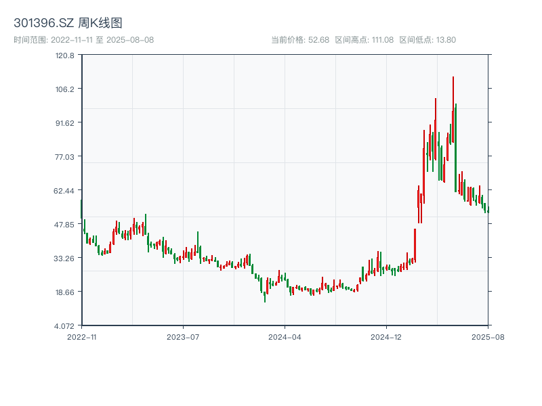Click the y-axis label 47.85
542x406 pixels.
click(64, 225)
